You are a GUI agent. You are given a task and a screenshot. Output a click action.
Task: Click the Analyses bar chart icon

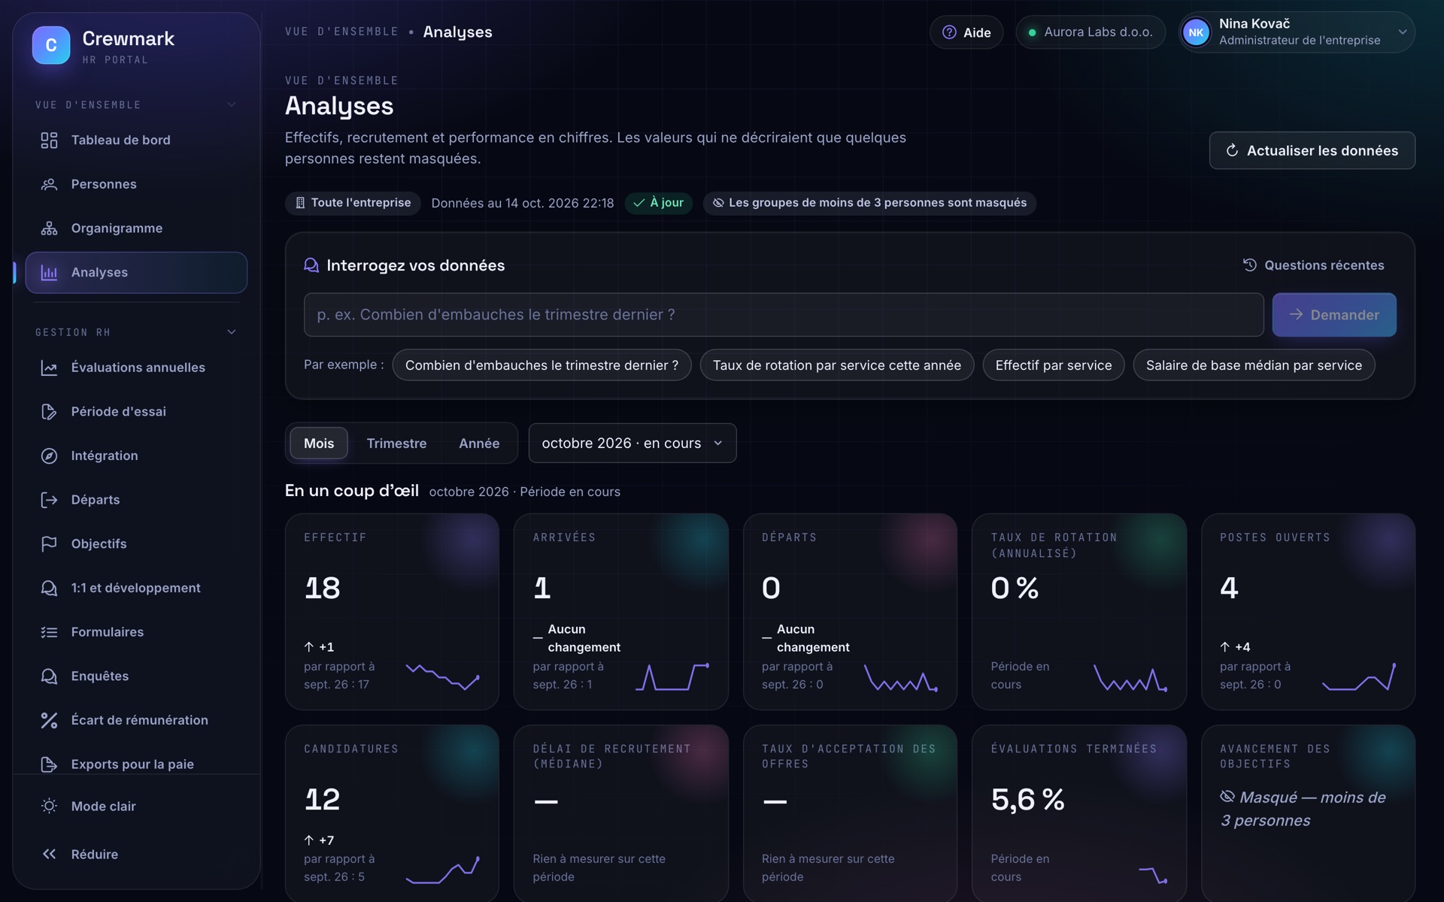pyautogui.click(x=49, y=272)
